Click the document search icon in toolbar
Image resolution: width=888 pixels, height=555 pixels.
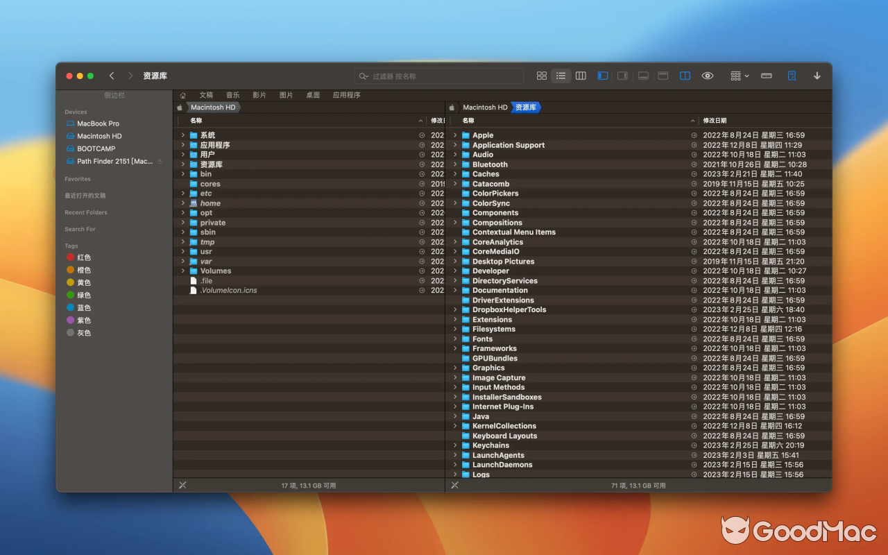(x=792, y=76)
